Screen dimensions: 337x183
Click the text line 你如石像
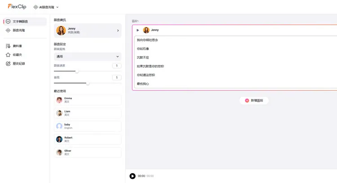tap(143, 49)
